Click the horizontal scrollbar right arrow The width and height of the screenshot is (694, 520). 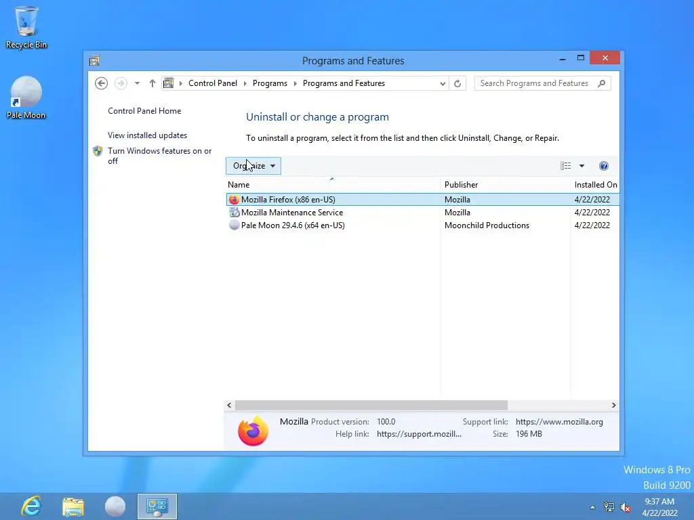pos(613,405)
